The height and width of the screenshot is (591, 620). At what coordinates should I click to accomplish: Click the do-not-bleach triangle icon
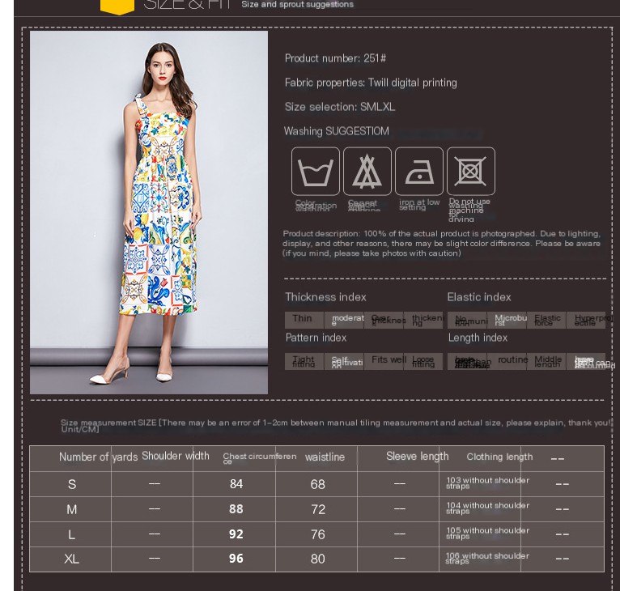tap(367, 171)
